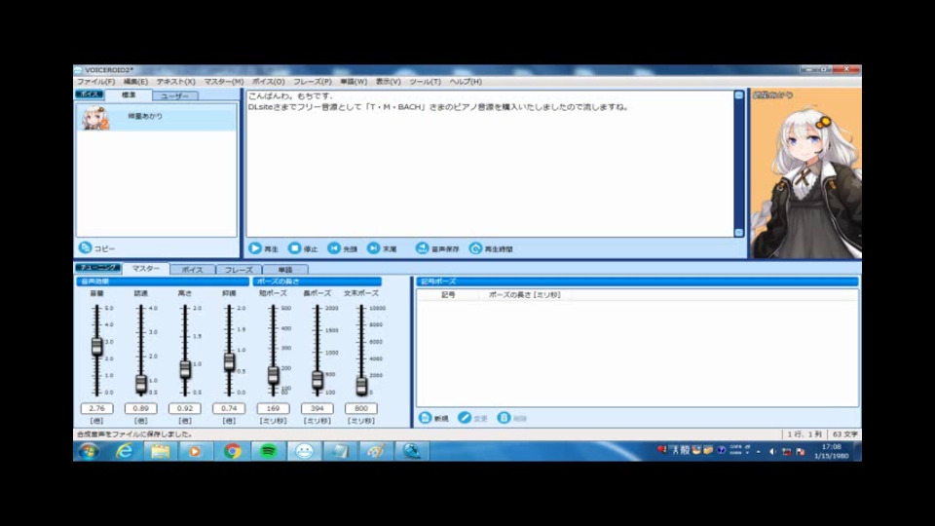Click the ポーズの長さ [ミリ秒] column header
The image size is (935, 526).
point(524,294)
